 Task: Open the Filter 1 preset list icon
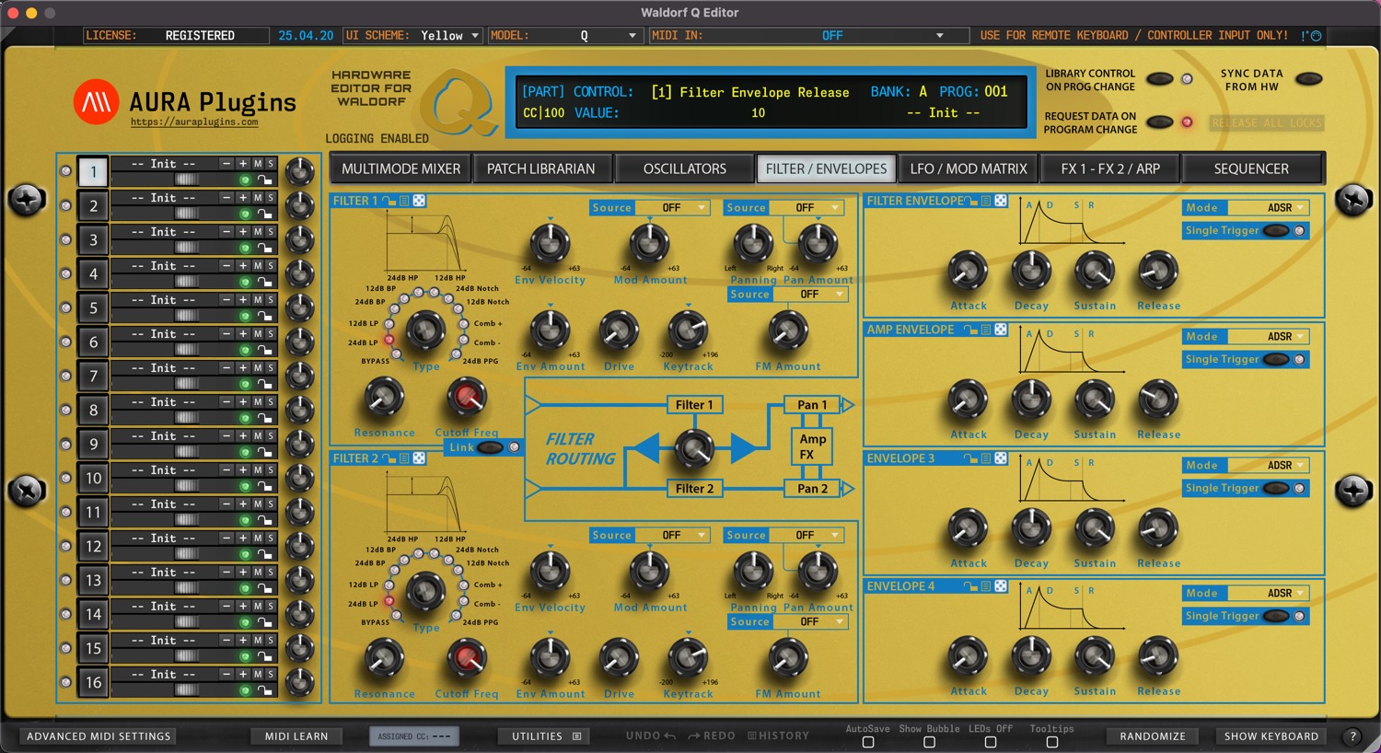coord(404,201)
